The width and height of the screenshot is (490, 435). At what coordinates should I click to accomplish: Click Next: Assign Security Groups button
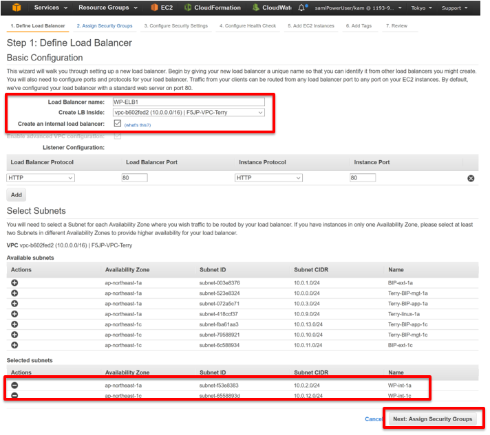click(432, 419)
